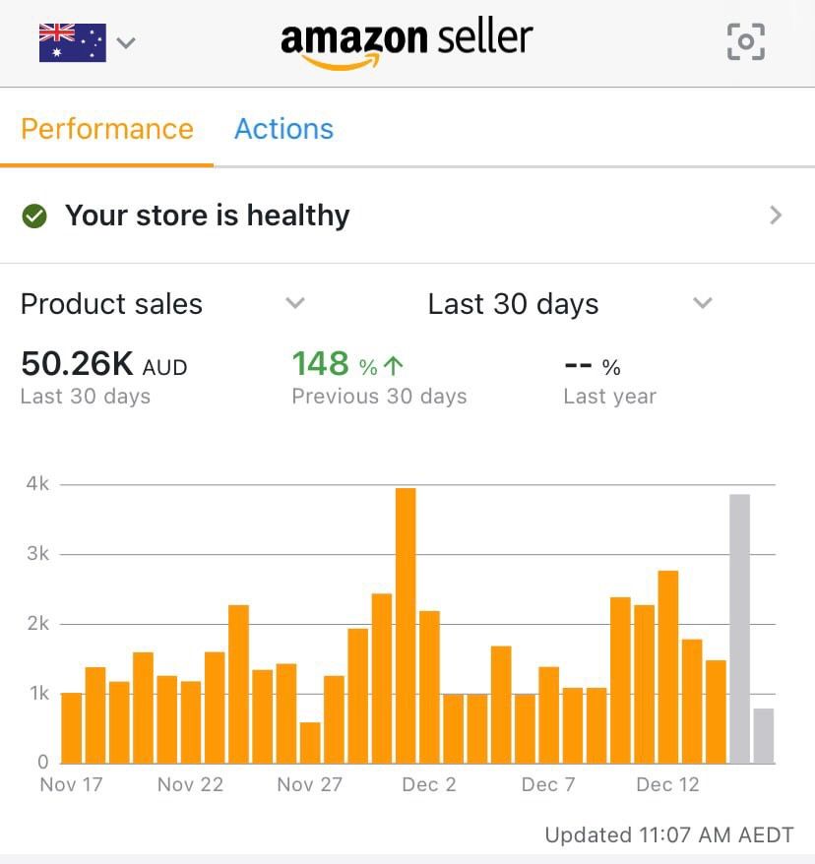Screen dimensions: 815x864
Task: Select the tall gray bar in chart
Action: (x=739, y=628)
